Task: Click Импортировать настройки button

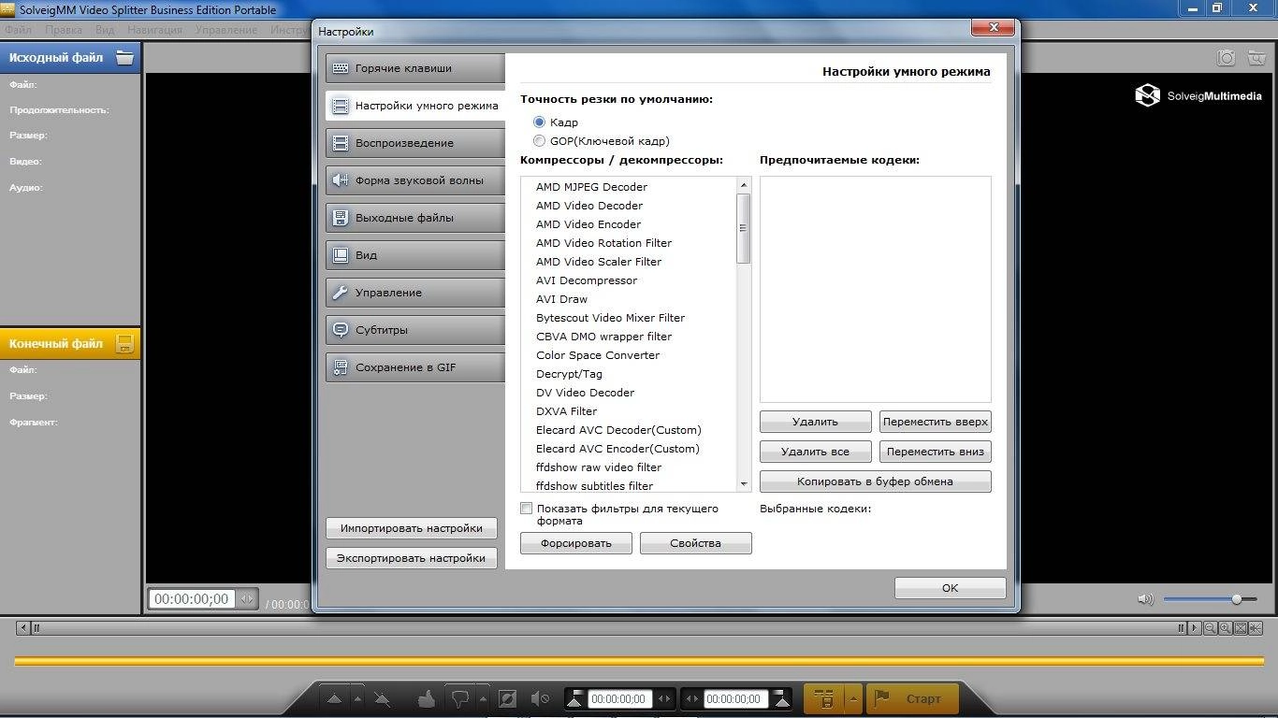Action: [412, 528]
